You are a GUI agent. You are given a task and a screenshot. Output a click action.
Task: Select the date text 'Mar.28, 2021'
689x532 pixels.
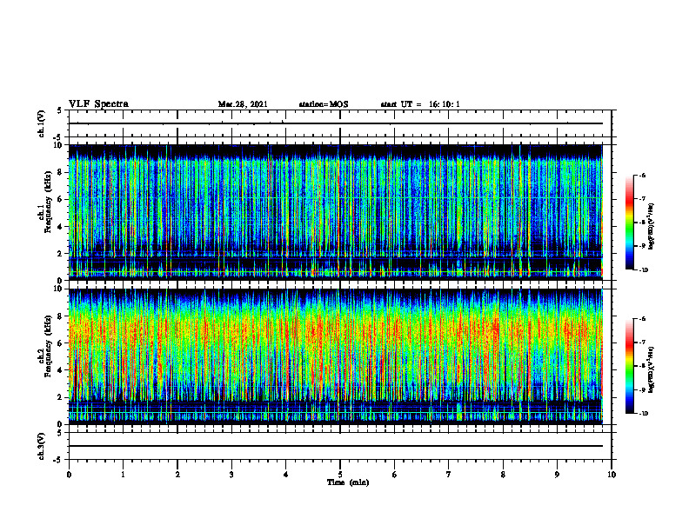(x=243, y=104)
